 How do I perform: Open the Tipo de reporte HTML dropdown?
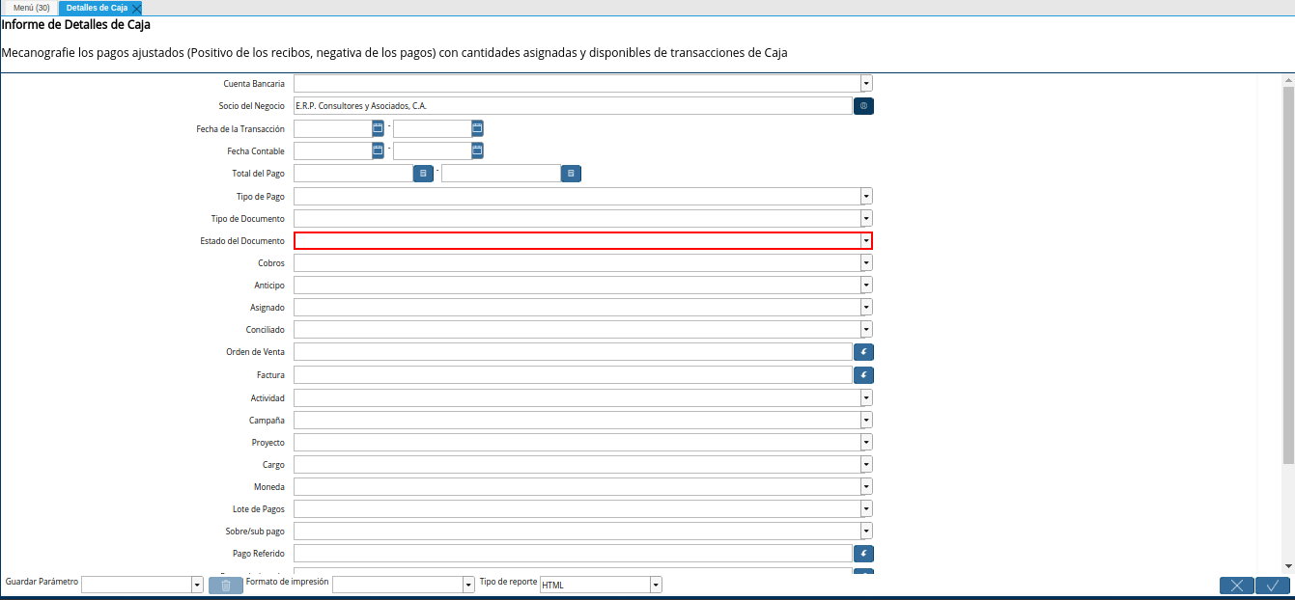click(655, 584)
